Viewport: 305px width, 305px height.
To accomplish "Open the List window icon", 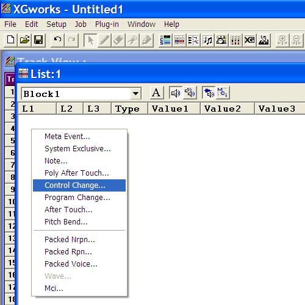I will 179,40.
